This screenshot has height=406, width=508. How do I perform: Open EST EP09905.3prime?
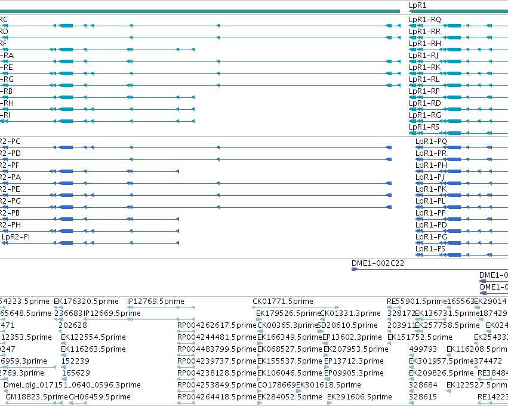click(x=354, y=373)
